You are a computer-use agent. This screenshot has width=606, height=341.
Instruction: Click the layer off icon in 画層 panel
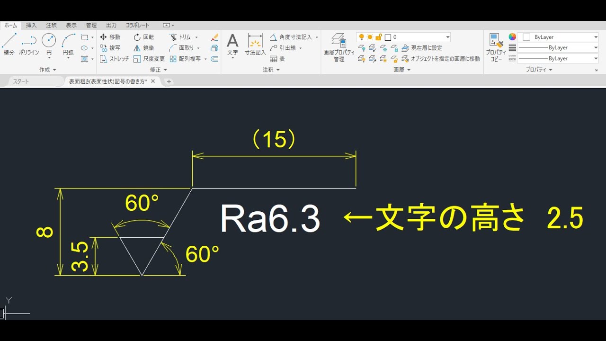point(362,48)
